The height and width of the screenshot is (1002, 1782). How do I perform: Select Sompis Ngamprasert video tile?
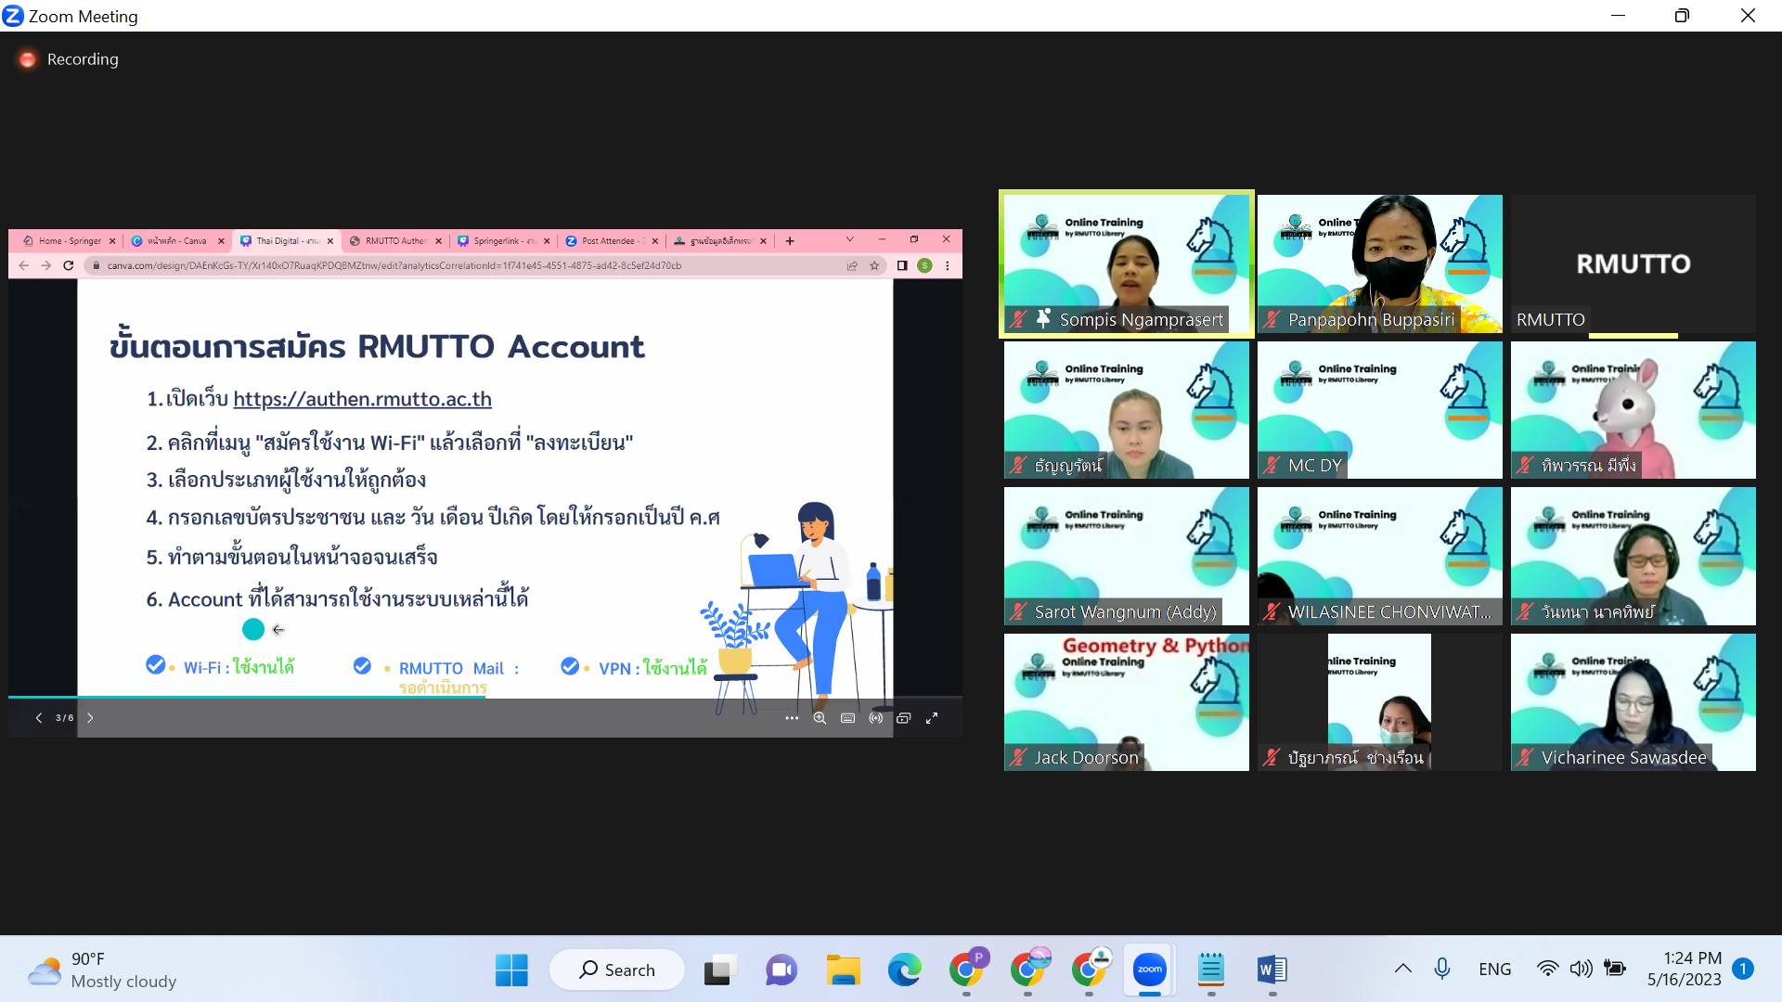[x=1127, y=264]
